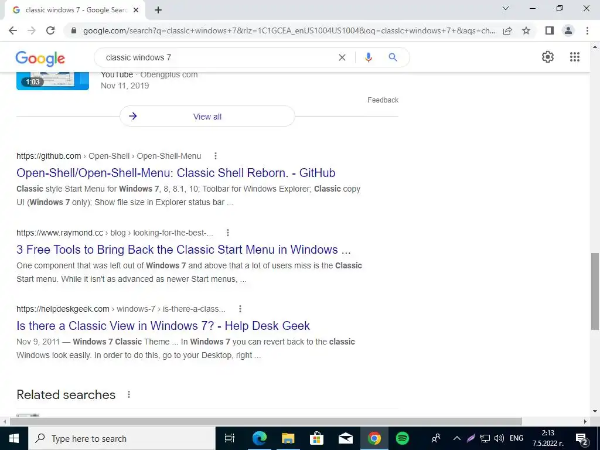
Task: Close the classic windows 7 tab
Action: (x=136, y=11)
